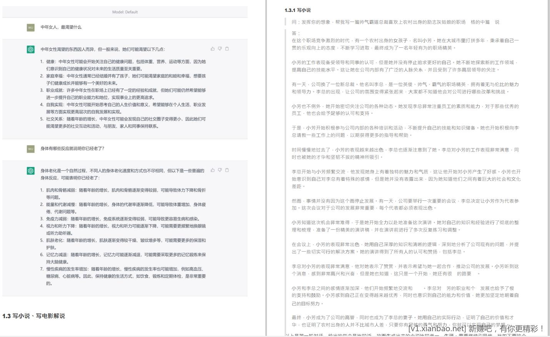Click list item 2 家庭幸福
Screen dimensions: 550x337
123,79
